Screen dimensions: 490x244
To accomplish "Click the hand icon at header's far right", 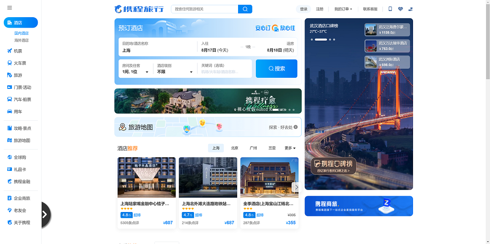I will pos(411,9).
